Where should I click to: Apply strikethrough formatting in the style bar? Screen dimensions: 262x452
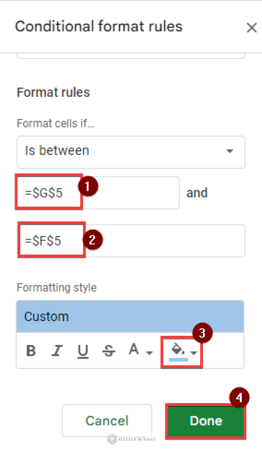coord(108,350)
